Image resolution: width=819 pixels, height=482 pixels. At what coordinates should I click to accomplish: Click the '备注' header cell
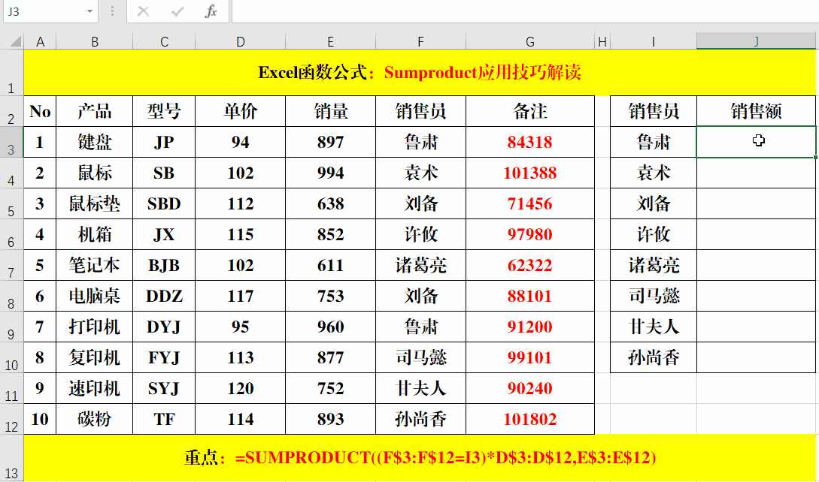click(530, 111)
